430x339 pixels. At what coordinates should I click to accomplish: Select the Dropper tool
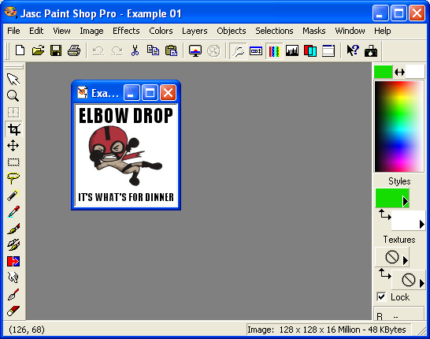point(13,211)
